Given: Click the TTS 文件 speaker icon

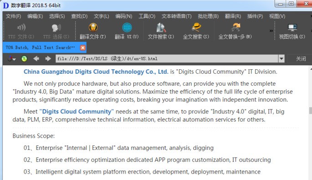Looking at the screenshot, I should 21,27.
